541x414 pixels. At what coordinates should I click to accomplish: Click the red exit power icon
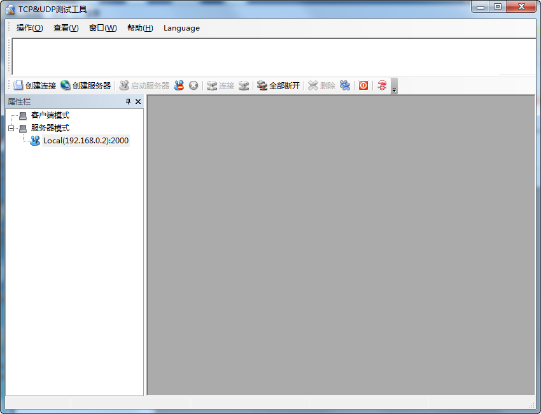(363, 85)
